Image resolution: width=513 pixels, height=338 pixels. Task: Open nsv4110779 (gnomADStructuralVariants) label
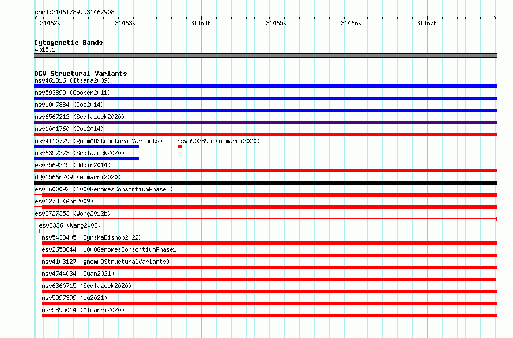99,141
